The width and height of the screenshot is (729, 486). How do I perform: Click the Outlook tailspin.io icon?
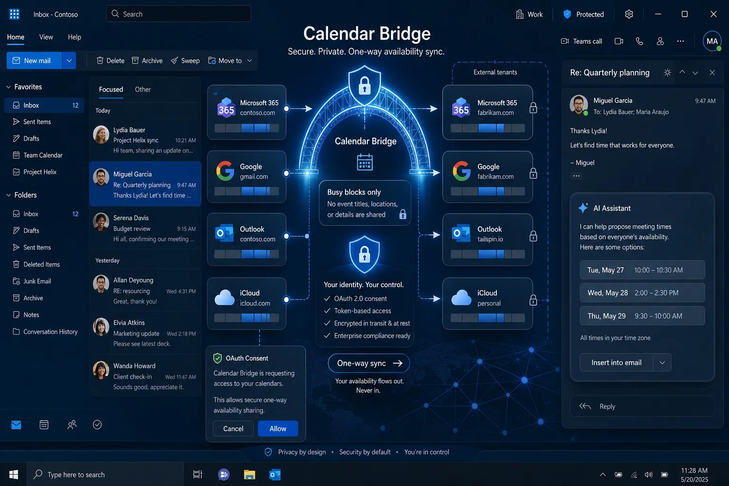pyautogui.click(x=461, y=234)
